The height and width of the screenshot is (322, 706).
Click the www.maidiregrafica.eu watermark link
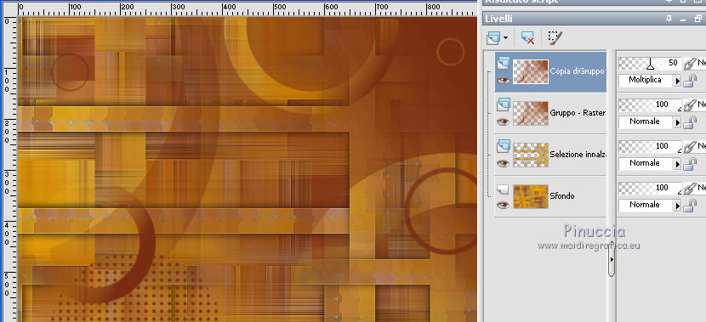click(589, 246)
